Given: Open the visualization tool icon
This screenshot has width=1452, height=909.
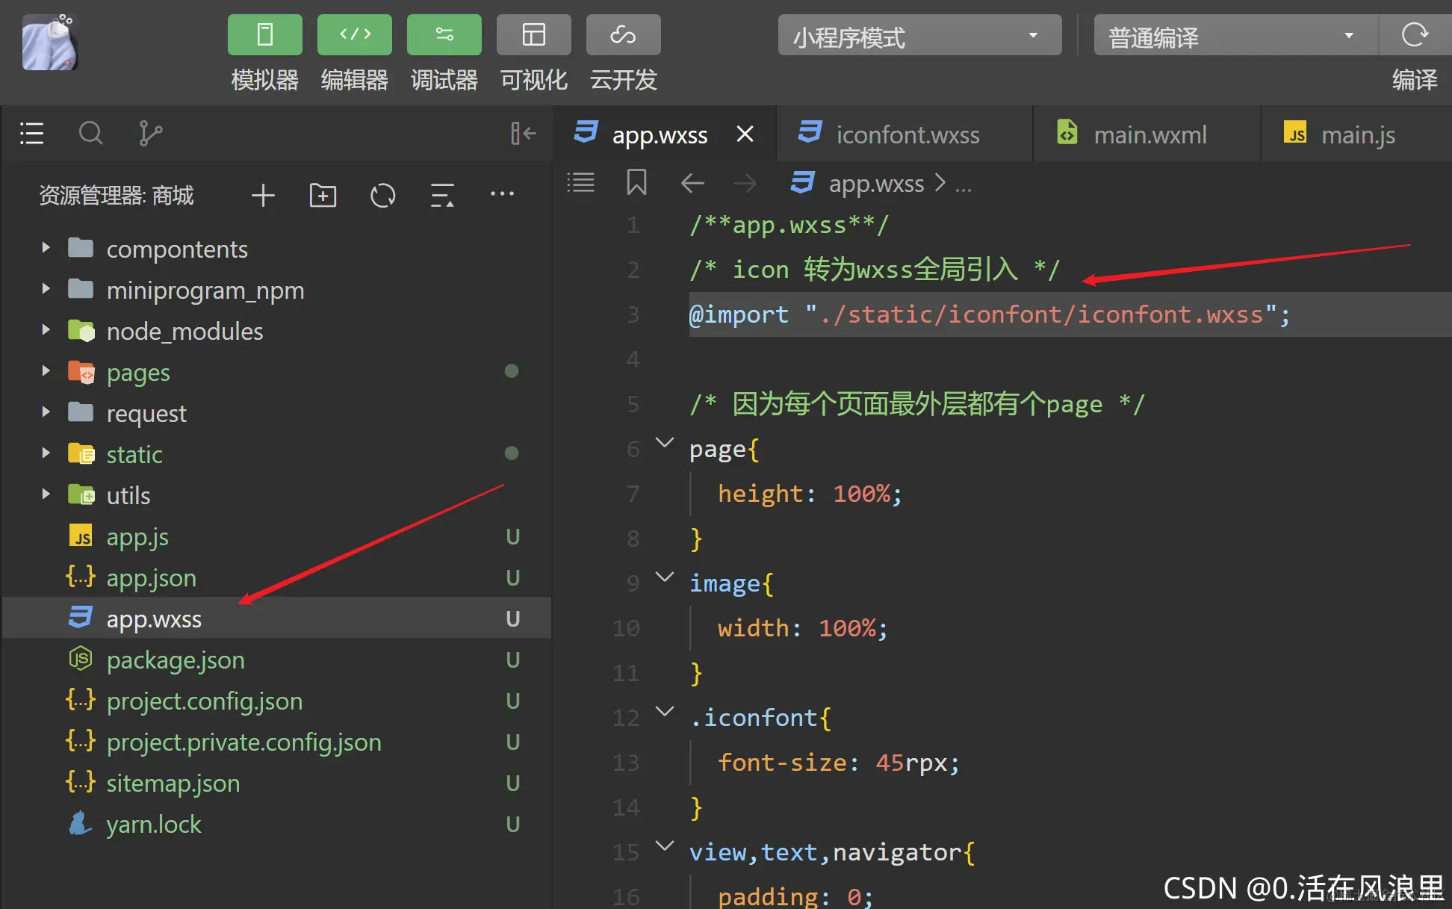Looking at the screenshot, I should tap(533, 35).
